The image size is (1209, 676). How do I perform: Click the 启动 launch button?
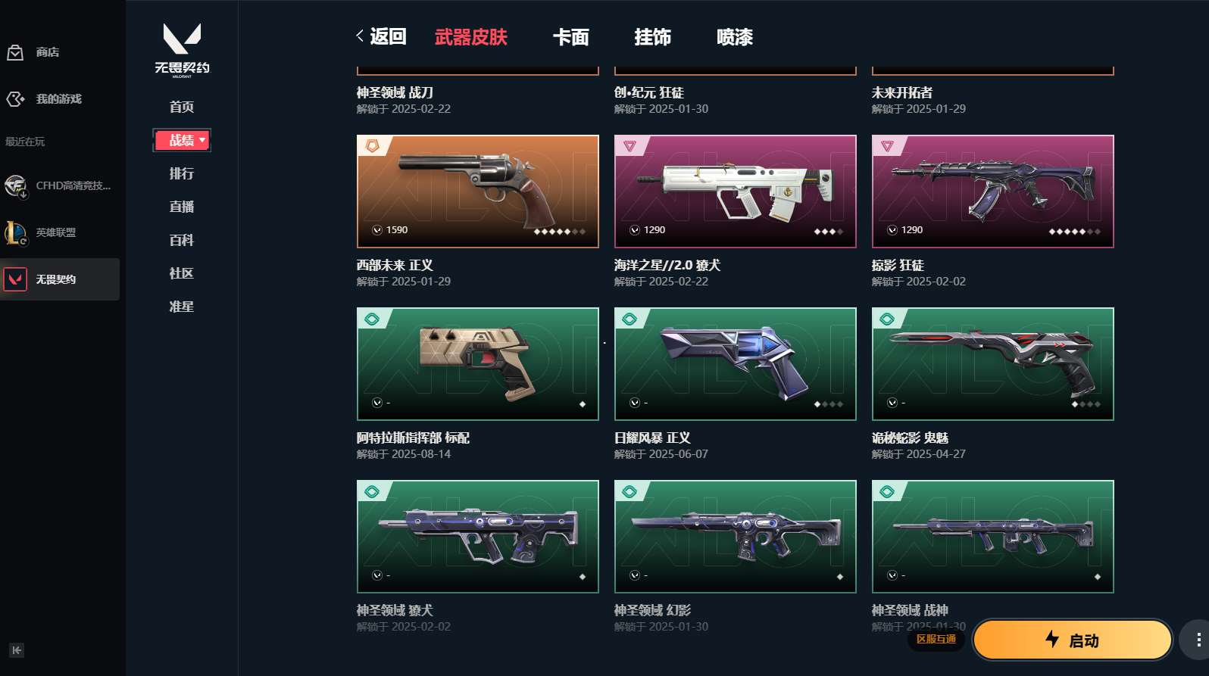(x=1072, y=640)
